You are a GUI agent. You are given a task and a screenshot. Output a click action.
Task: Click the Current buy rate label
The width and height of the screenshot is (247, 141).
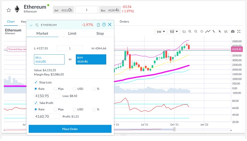(x=17, y=49)
